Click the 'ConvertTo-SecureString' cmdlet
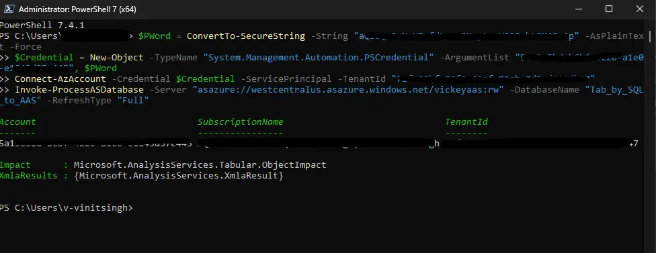The image size is (656, 253). 246,36
